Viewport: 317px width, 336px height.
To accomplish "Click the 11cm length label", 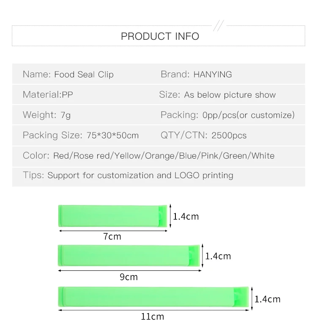I will tap(153, 317).
